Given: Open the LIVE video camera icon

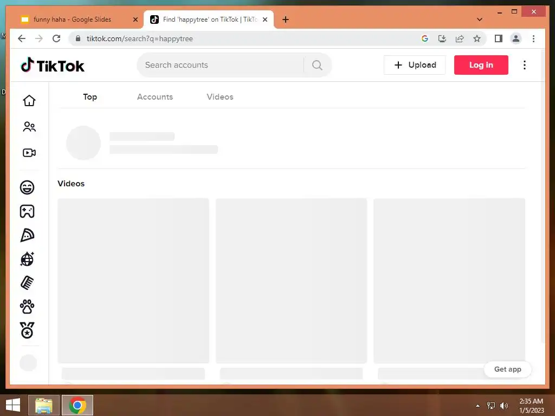Looking at the screenshot, I should coord(29,153).
